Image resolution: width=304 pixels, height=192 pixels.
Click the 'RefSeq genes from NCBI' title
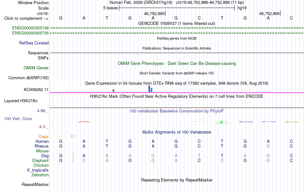point(177,38)
